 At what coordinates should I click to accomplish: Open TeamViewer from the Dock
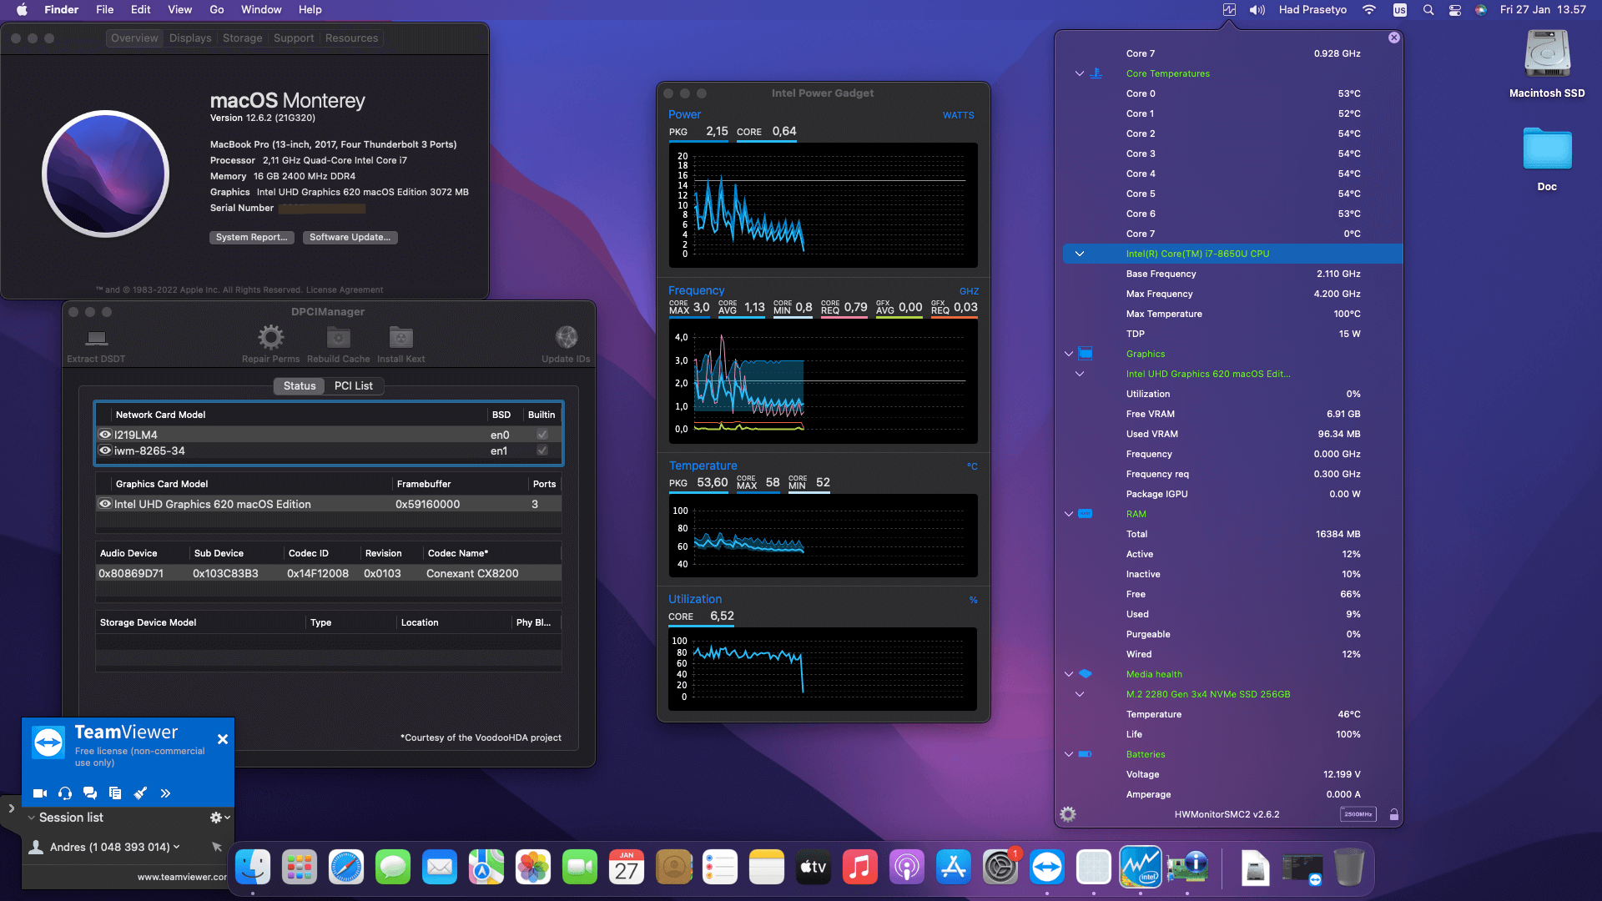[1047, 868]
